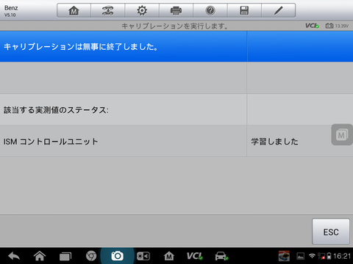This screenshot has width=353, height=264.
Task: Tap the VCL icon in bottom bar
Action: (195, 256)
